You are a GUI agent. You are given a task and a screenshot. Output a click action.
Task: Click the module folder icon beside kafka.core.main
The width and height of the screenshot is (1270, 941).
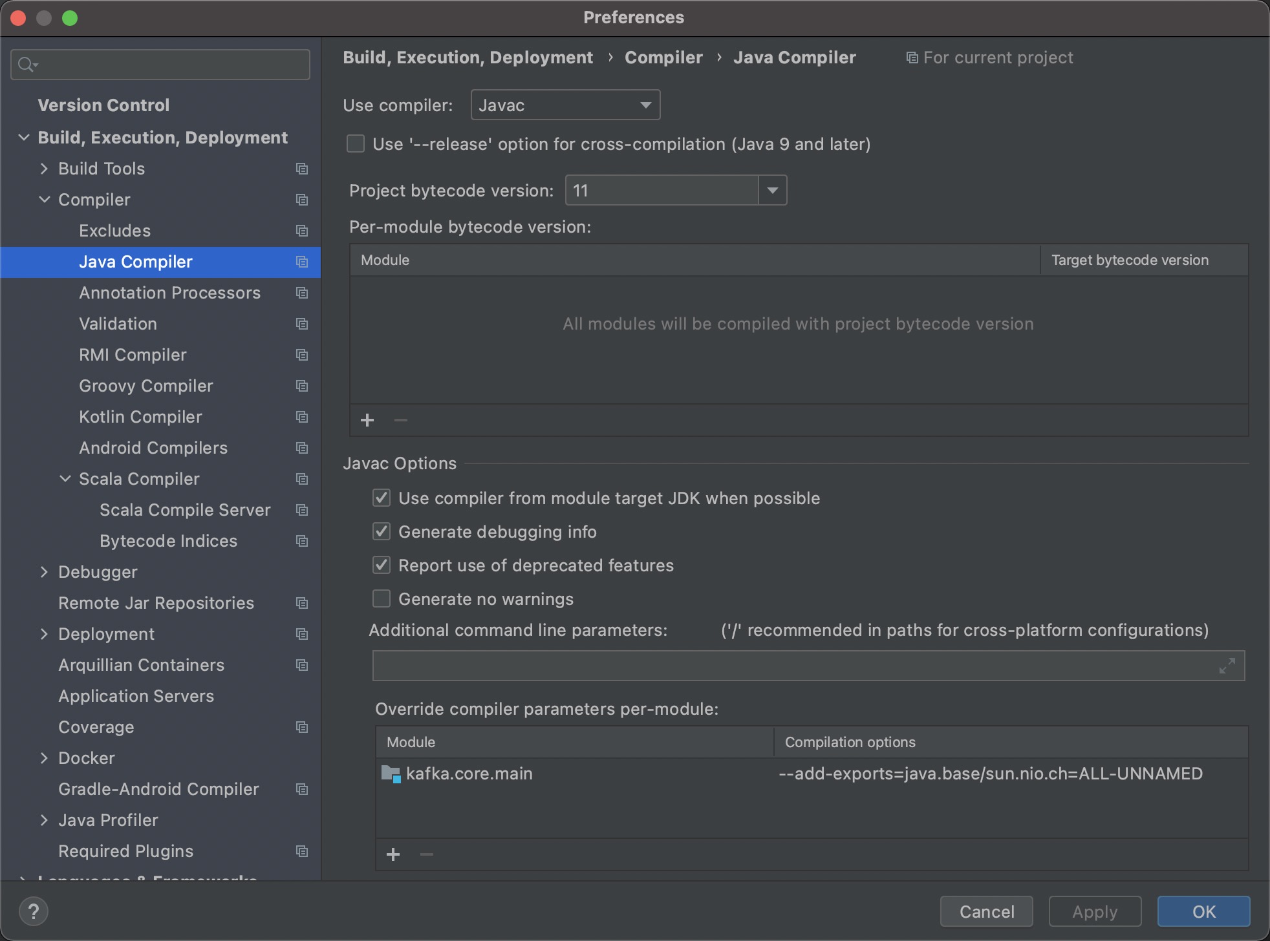[389, 774]
